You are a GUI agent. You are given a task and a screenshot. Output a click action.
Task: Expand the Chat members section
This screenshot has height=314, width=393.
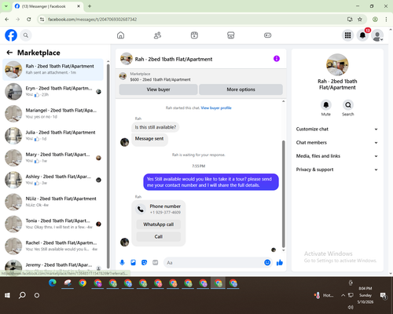coord(337,143)
